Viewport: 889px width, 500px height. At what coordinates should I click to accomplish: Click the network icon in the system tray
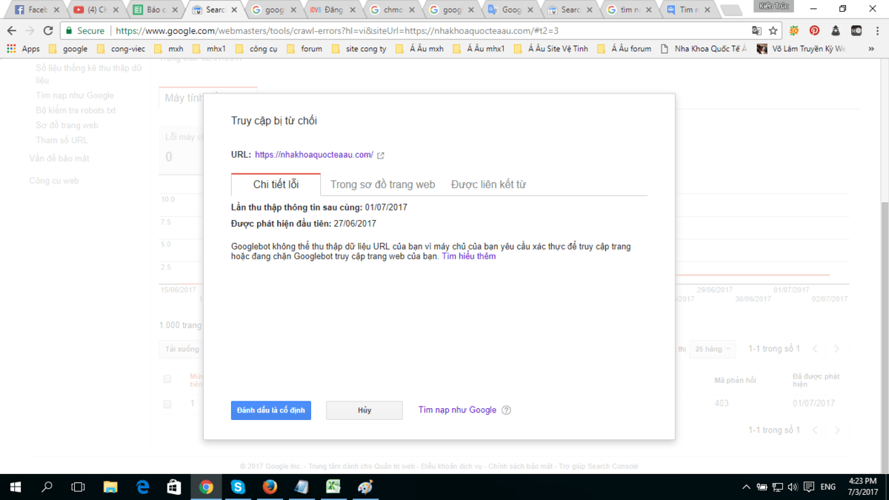pos(777,487)
